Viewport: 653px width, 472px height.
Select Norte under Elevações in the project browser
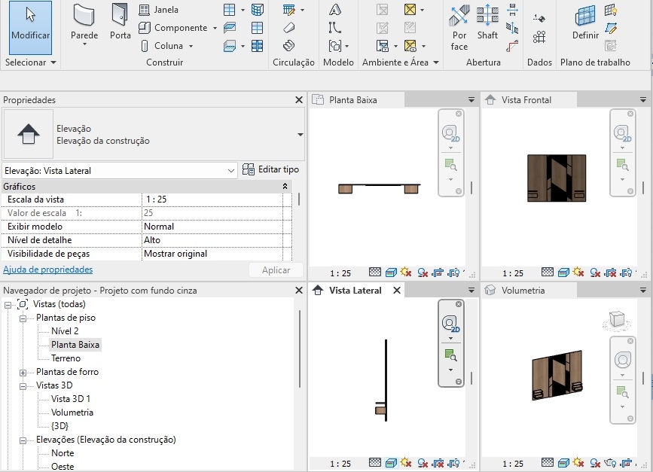pos(63,453)
